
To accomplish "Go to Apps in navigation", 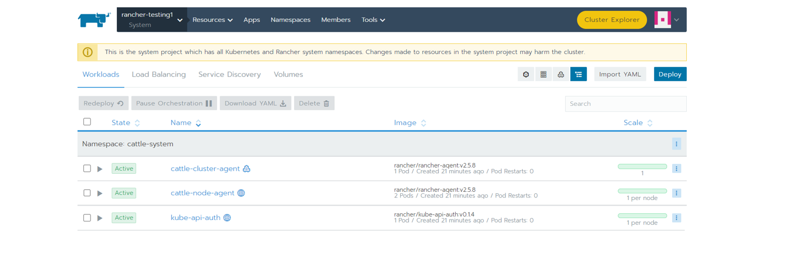I will coord(251,20).
